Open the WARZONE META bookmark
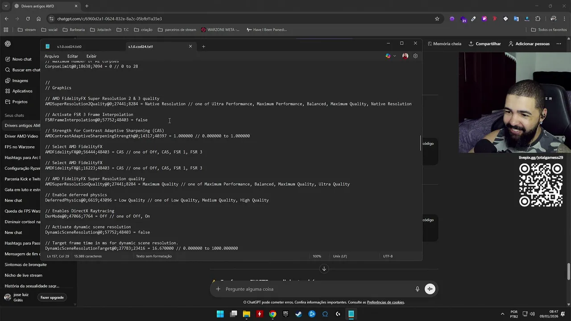This screenshot has width=571, height=321. pyautogui.click(x=220, y=30)
